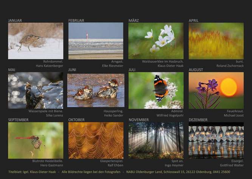Click the MÄRZ month heading
The height and width of the screenshot is (179, 252).
pos(133,20)
